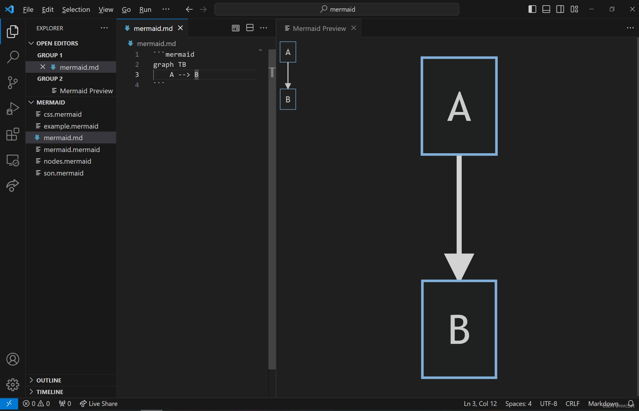Open the Go menu

[x=126, y=9]
